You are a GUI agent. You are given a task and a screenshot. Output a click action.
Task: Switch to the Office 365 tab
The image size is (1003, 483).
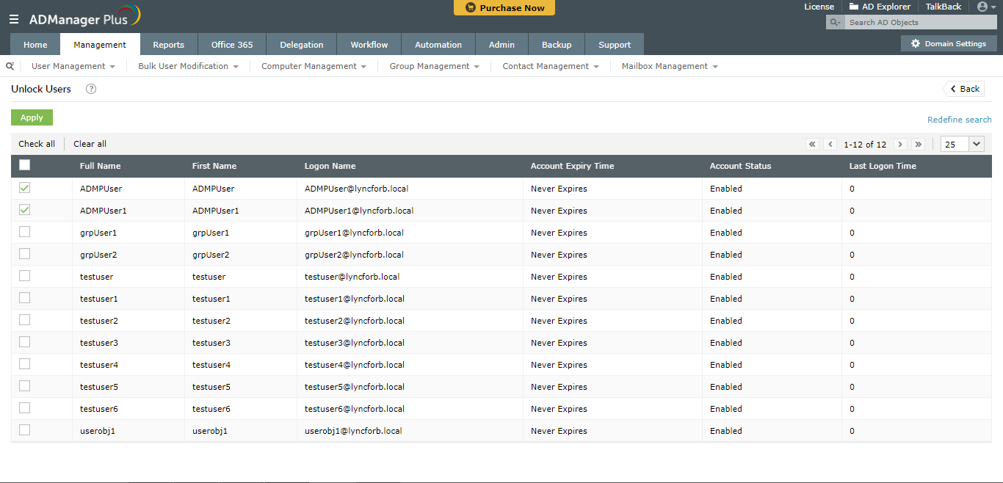232,45
